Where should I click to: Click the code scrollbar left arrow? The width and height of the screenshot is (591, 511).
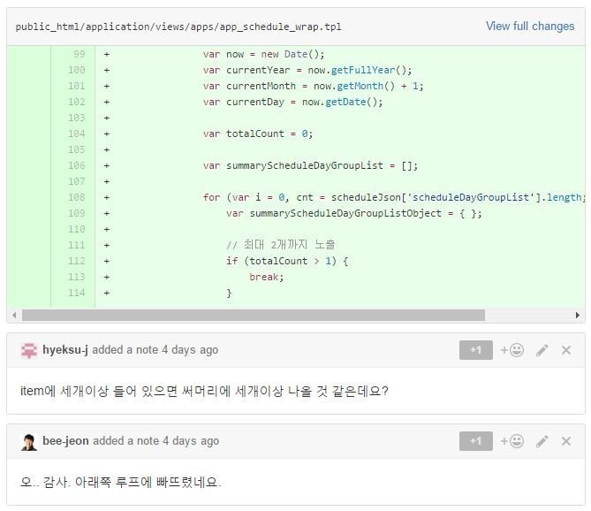click(14, 315)
